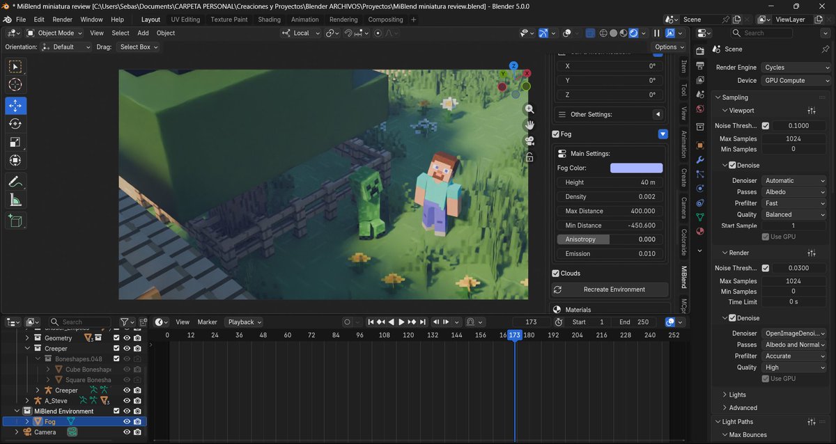Open the Animation sidebar tab
The width and height of the screenshot is (836, 444).
pos(683,143)
